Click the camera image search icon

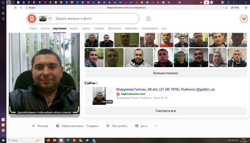[x=148, y=19]
